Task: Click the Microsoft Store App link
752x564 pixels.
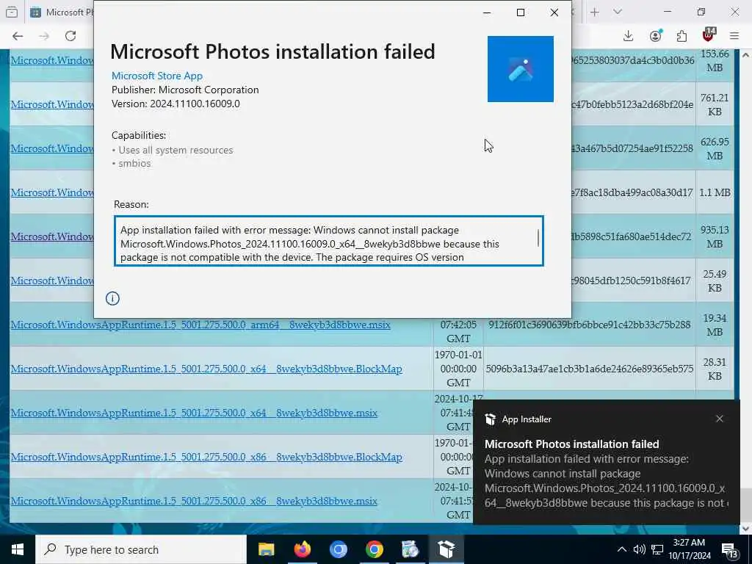Action: click(157, 76)
